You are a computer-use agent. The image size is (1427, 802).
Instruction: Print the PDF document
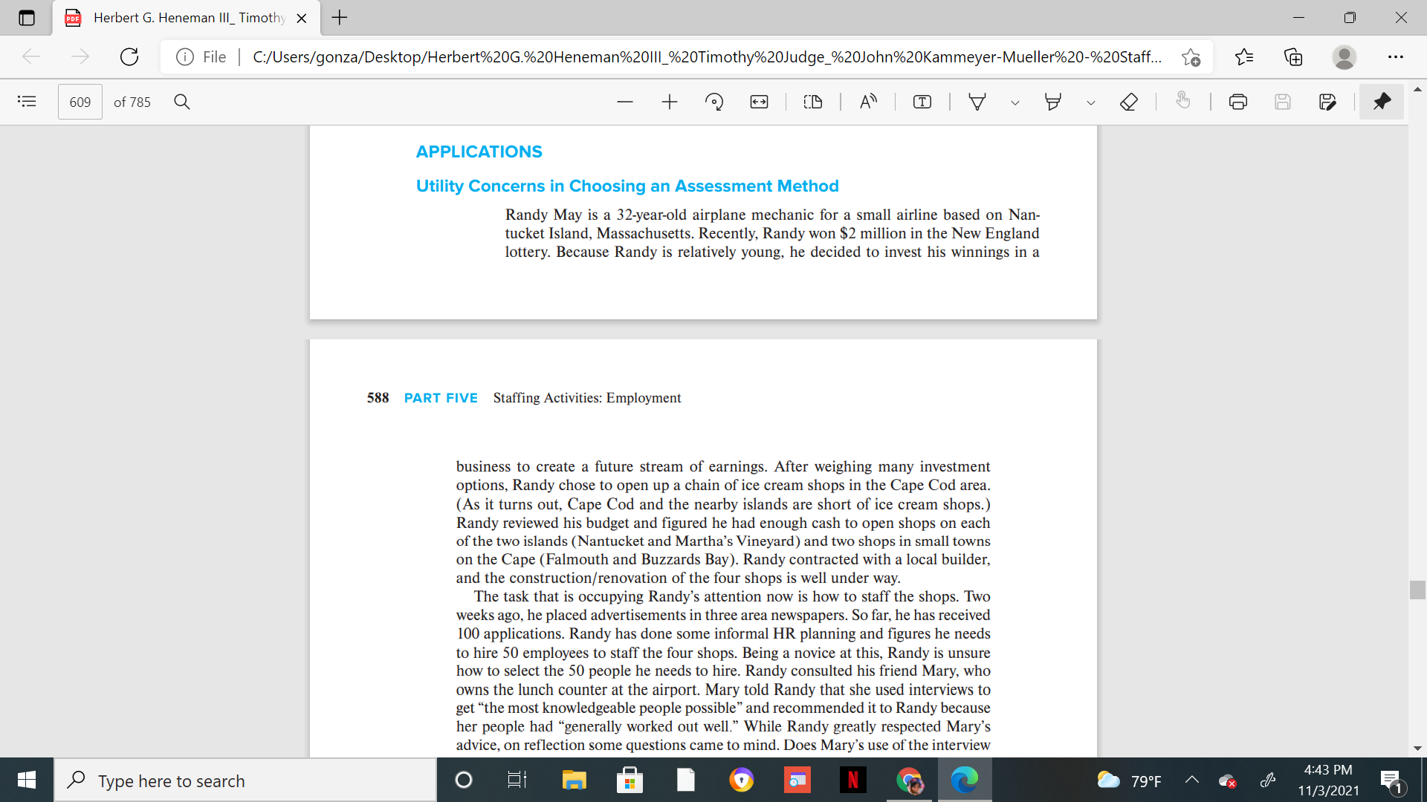click(1238, 102)
